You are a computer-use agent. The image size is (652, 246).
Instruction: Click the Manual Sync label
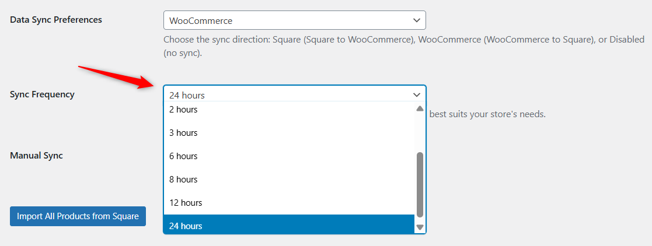pos(36,156)
